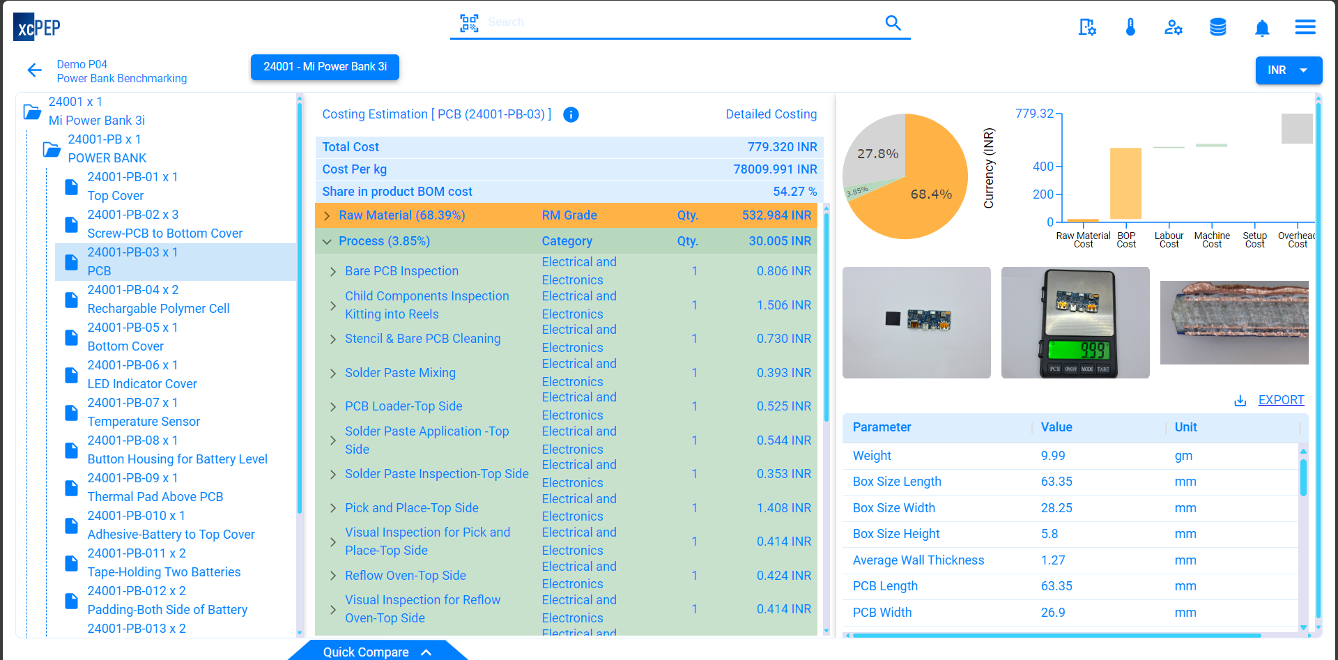Click the Unit column header
This screenshot has width=1338, height=660.
[1185, 427]
